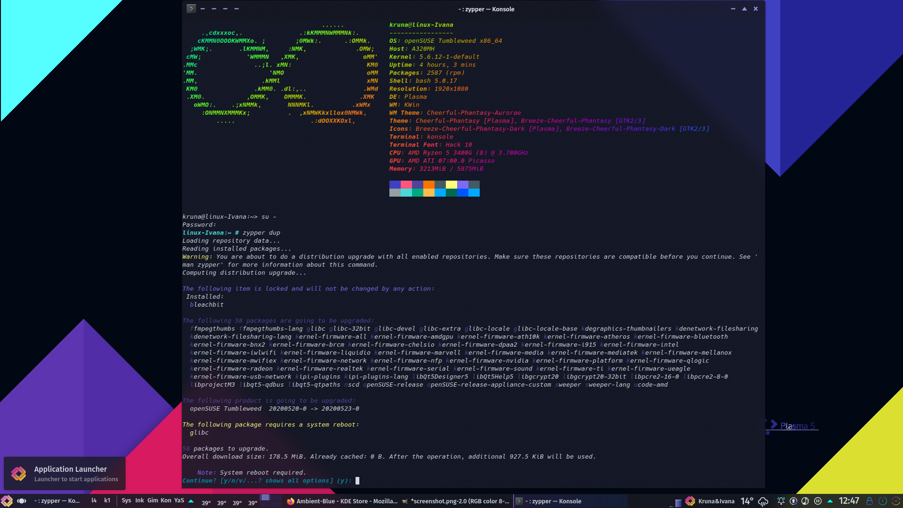Launch the Kon shortcut in panel
Viewport: 903px width, 508px height.
[x=166, y=500]
